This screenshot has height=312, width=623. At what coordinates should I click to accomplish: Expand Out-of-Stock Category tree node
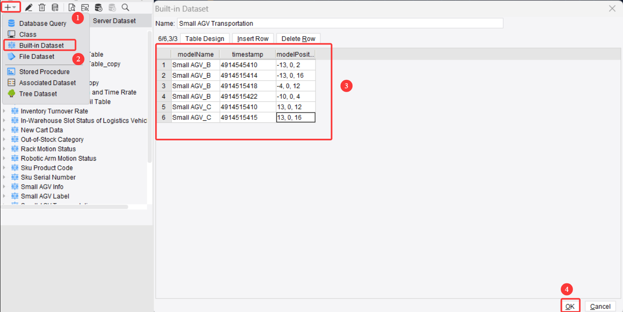(x=5, y=140)
